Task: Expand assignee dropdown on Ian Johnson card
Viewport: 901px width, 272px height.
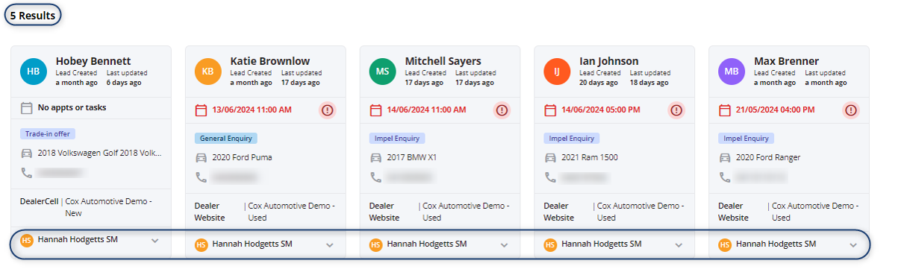Action: (679, 244)
